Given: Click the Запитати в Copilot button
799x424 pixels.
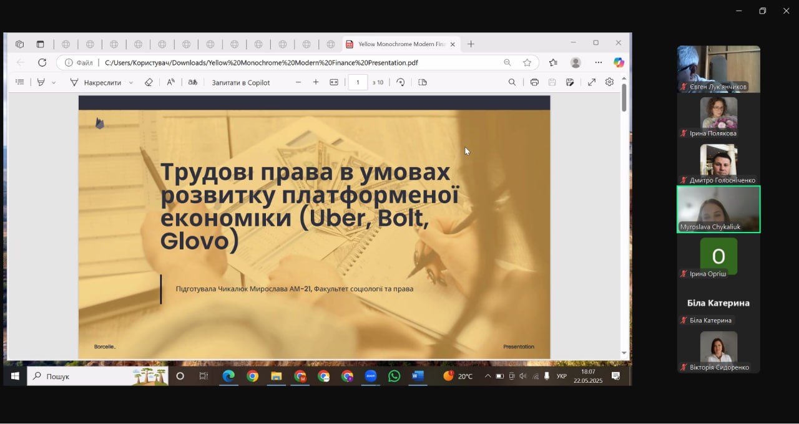Looking at the screenshot, I should (x=241, y=82).
